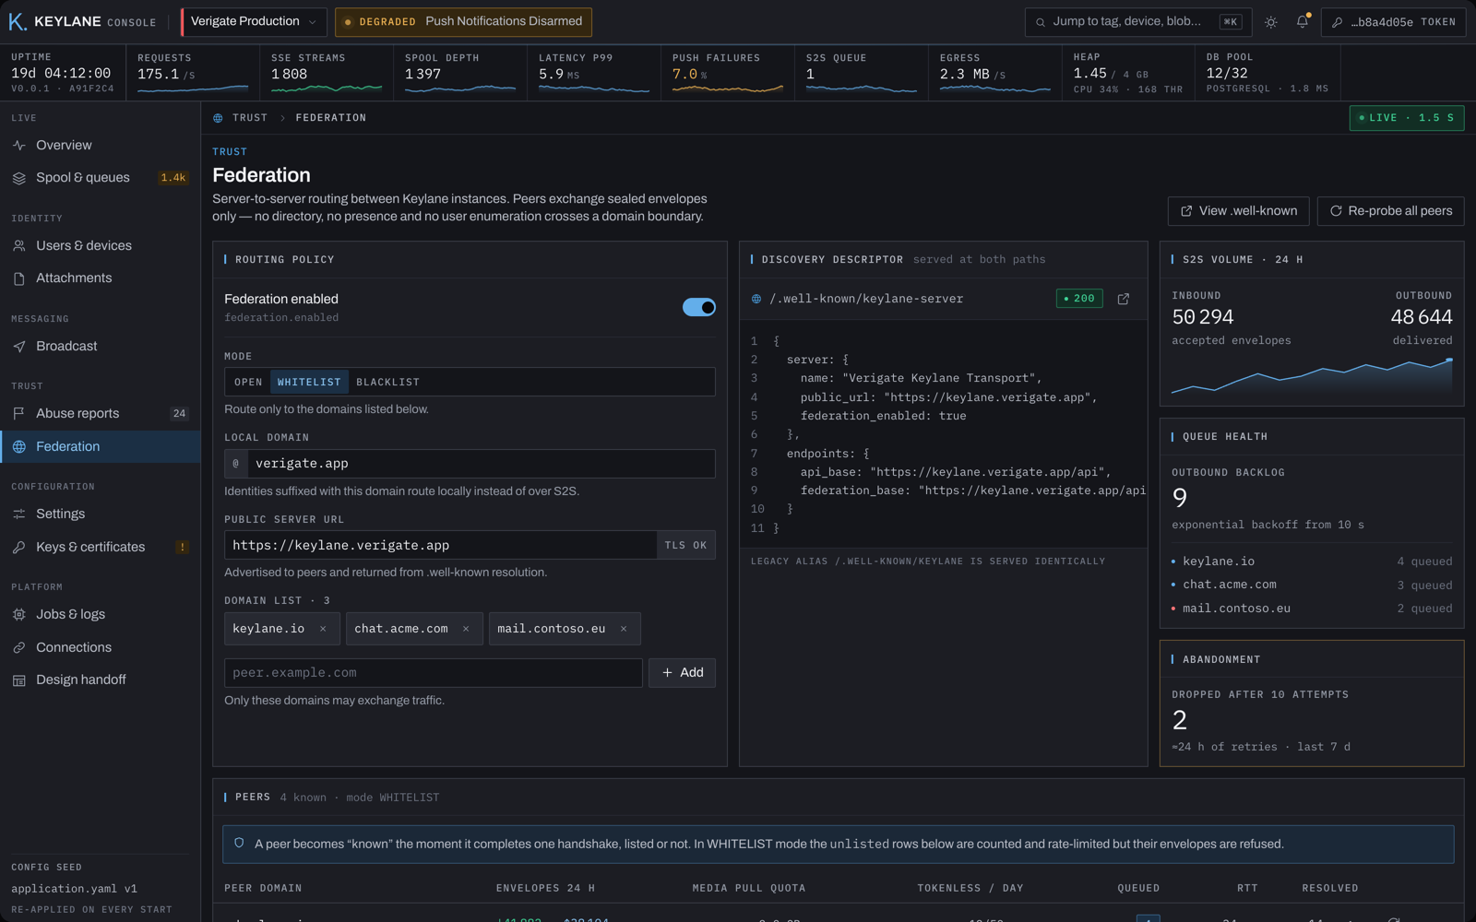1476x922 pixels.
Task: Click the Push Failures 7.0% metric
Action: click(x=728, y=74)
